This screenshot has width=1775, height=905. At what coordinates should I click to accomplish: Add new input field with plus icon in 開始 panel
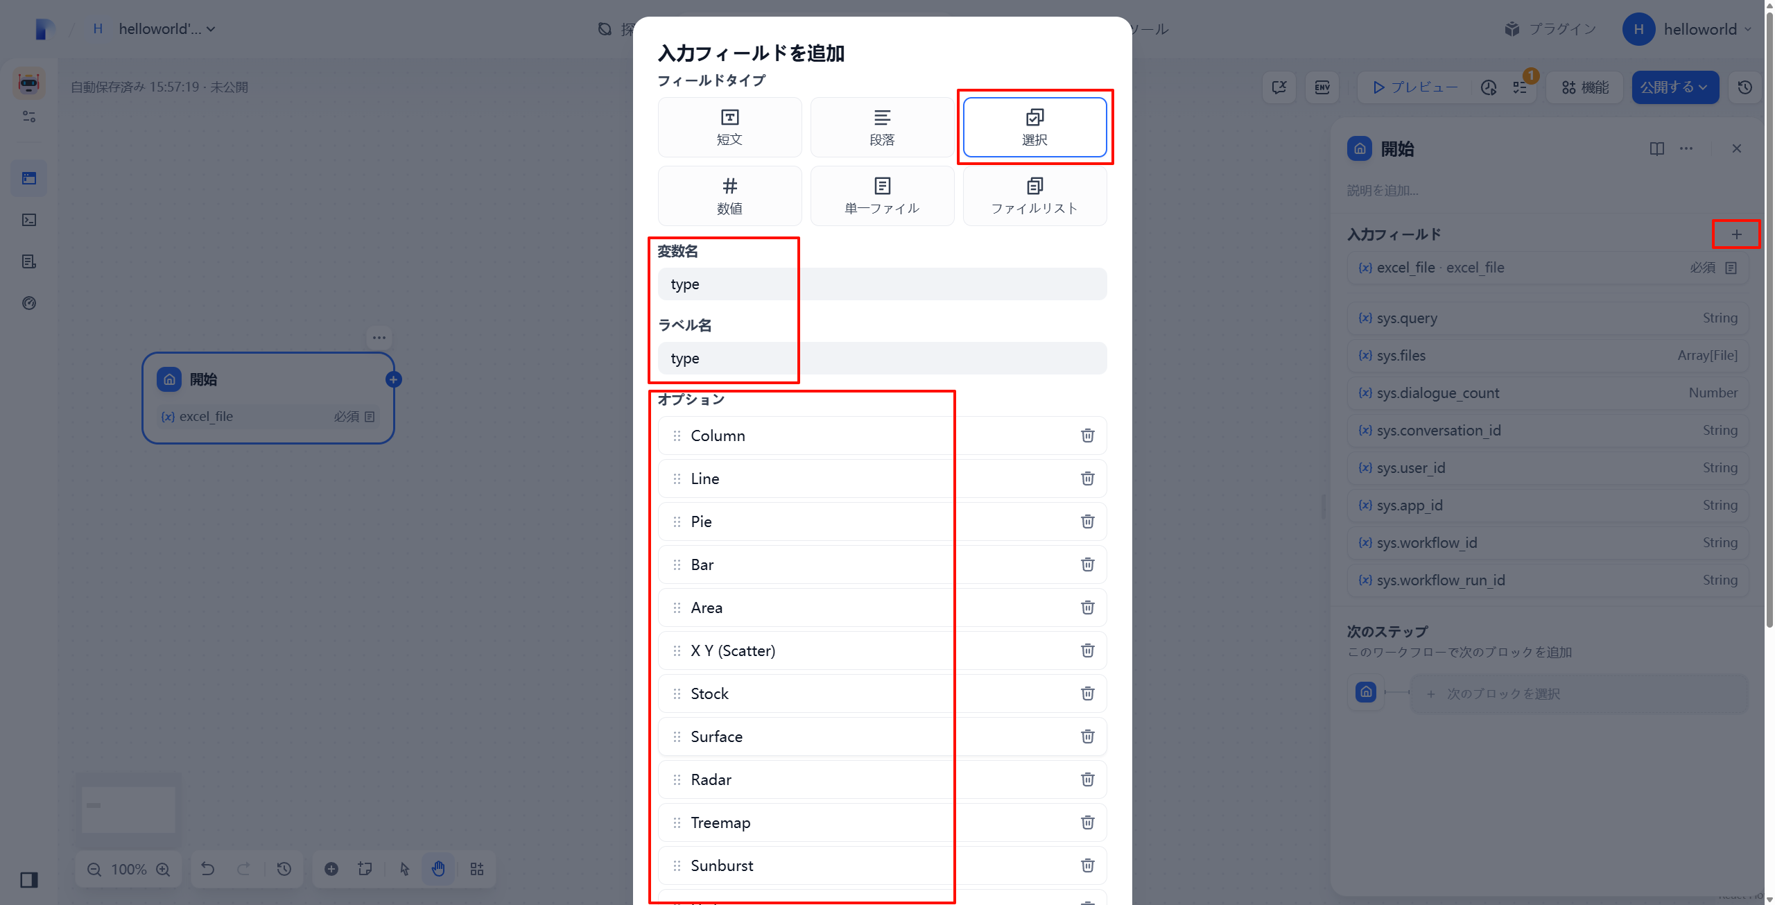pyautogui.click(x=1735, y=234)
